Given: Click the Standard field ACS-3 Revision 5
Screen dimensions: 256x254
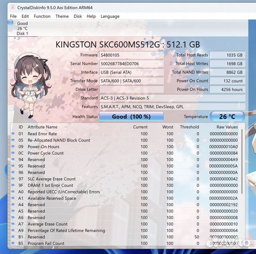Looking at the screenshot, I should point(172,98).
